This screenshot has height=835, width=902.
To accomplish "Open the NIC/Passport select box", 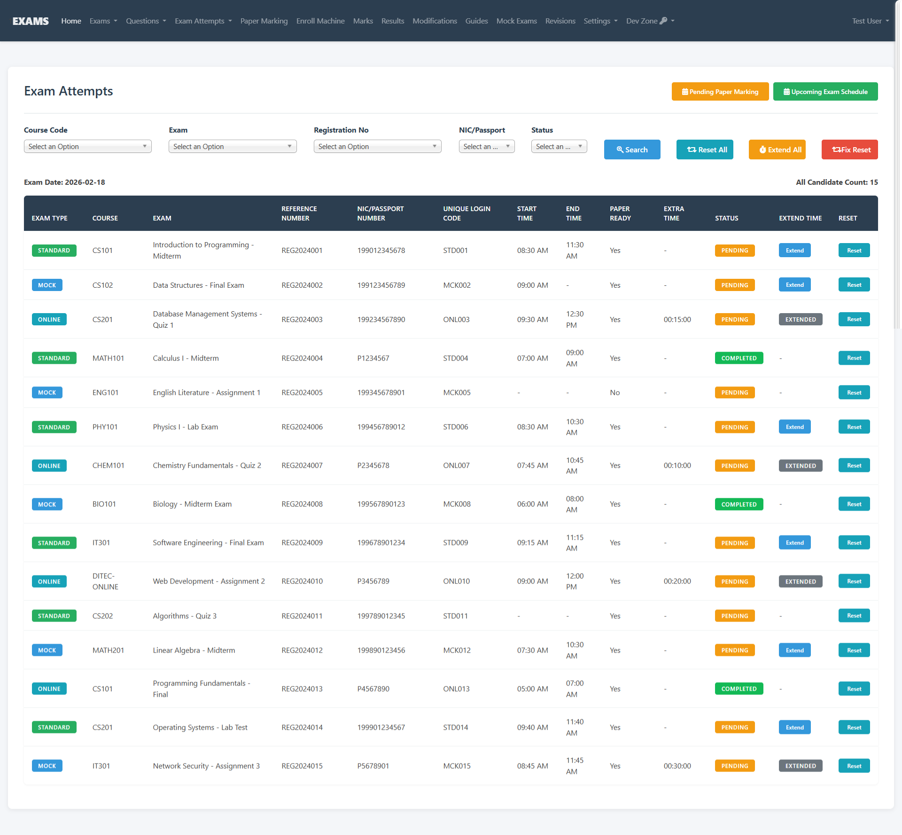I will coord(486,147).
